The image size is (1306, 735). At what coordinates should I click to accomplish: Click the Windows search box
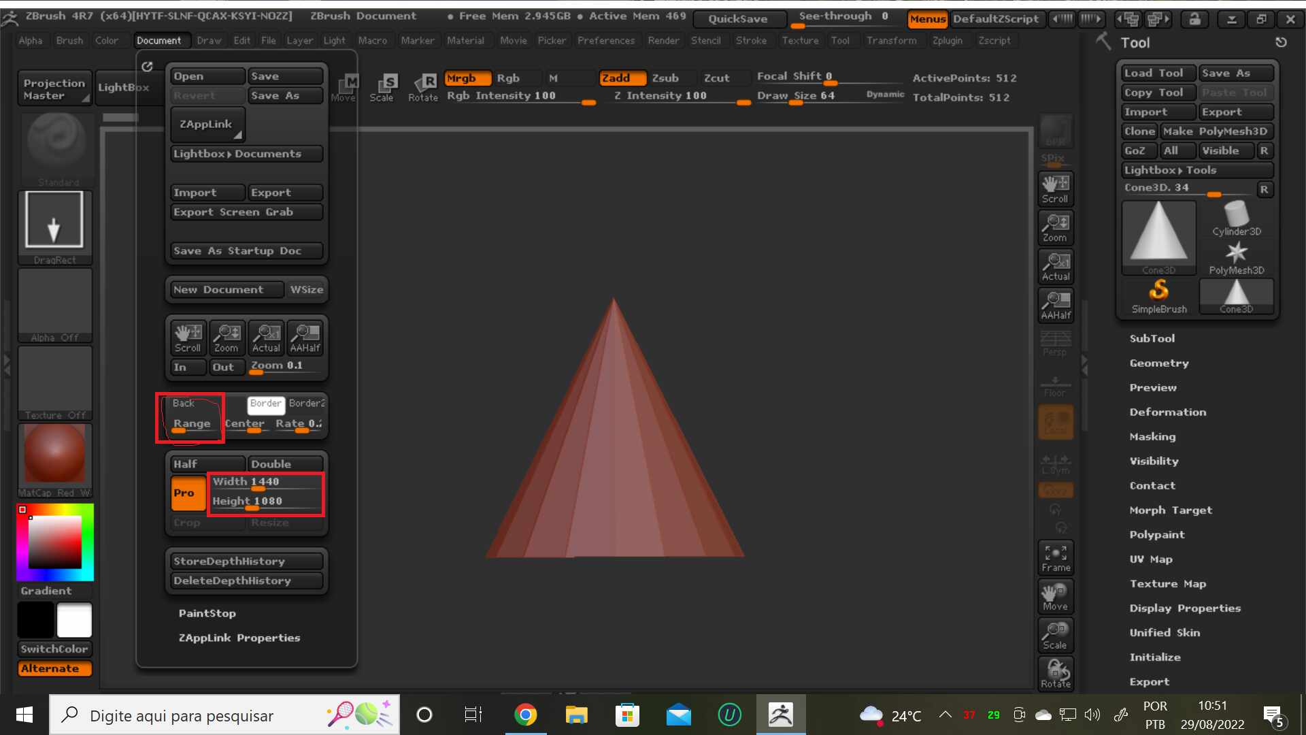click(x=224, y=715)
